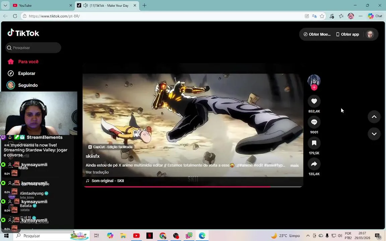Seek on the red video progress bar
This screenshot has width=386, height=241.
click(x=193, y=187)
